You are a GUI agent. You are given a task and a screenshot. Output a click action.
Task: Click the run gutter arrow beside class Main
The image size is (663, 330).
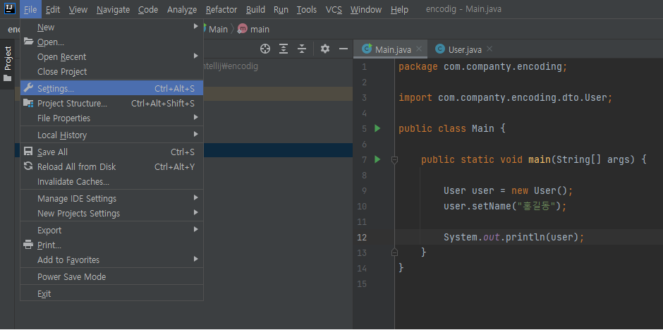tap(377, 128)
